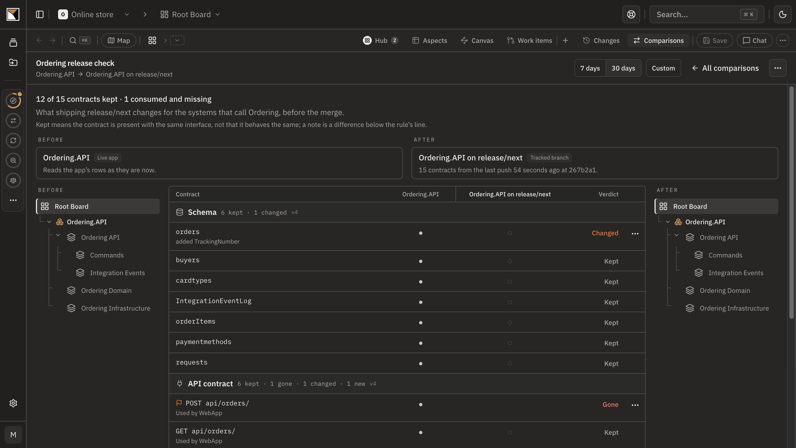
Task: Select Integration Events in the After tree
Action: pyautogui.click(x=735, y=273)
